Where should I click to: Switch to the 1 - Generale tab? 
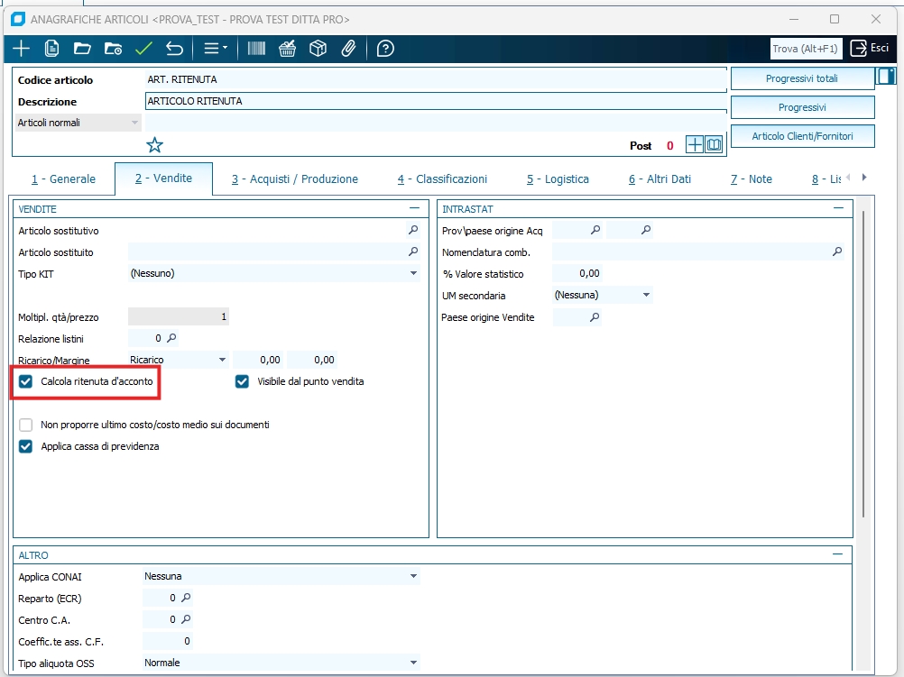63,179
